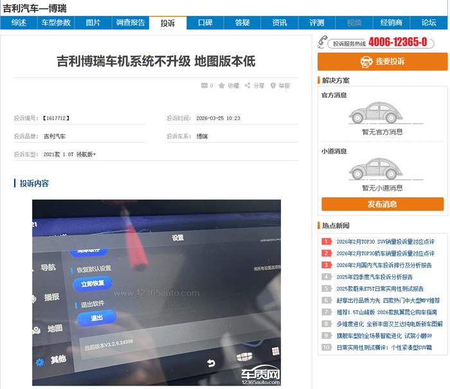Click the rank 1 news badge

[x=327, y=242]
